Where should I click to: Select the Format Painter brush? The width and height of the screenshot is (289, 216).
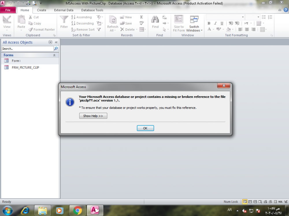pos(31,29)
